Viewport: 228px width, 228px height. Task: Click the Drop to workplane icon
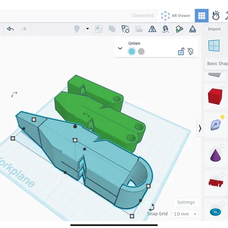[x=193, y=29]
